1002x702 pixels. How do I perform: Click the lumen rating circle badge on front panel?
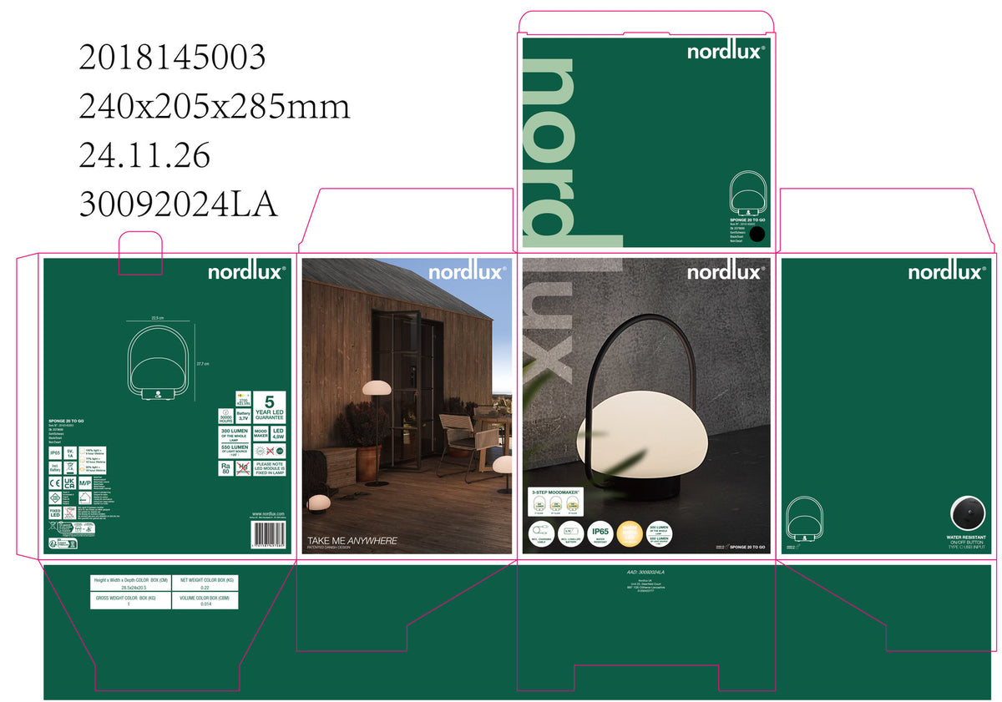point(661,533)
